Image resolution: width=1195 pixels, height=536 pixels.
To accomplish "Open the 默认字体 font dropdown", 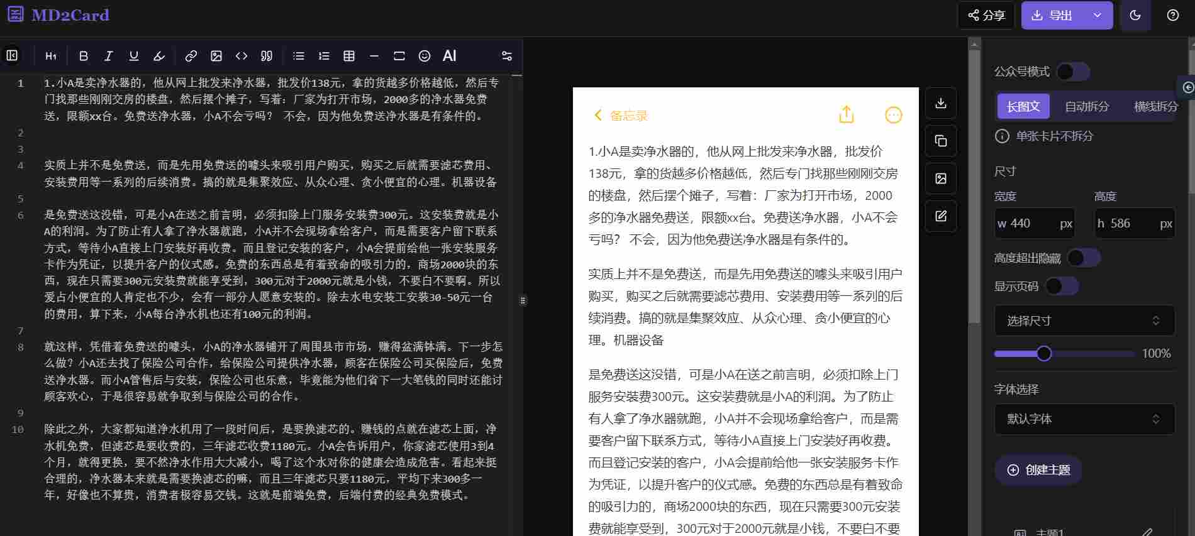I will click(x=1085, y=419).
